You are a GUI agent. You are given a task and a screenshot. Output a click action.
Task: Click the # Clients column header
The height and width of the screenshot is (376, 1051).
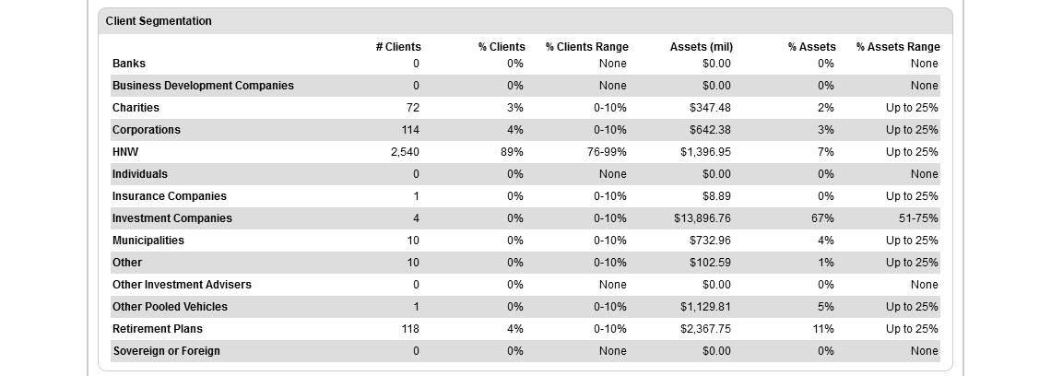click(x=397, y=47)
